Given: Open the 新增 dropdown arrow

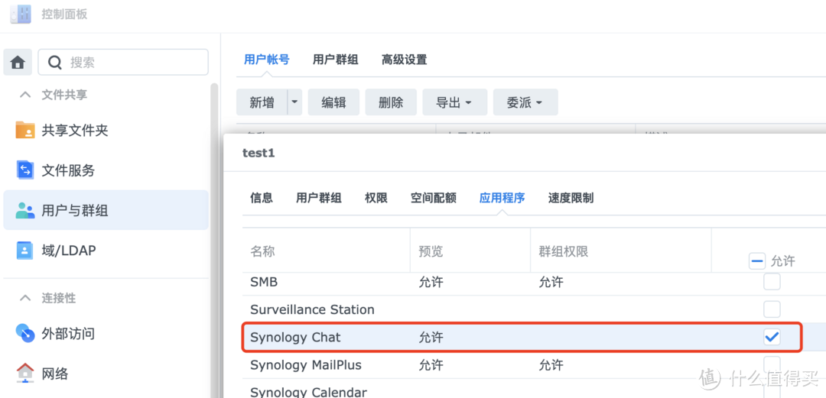Looking at the screenshot, I should point(294,102).
